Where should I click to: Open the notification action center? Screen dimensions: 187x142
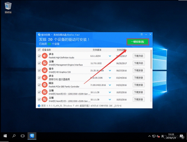[182, 136]
